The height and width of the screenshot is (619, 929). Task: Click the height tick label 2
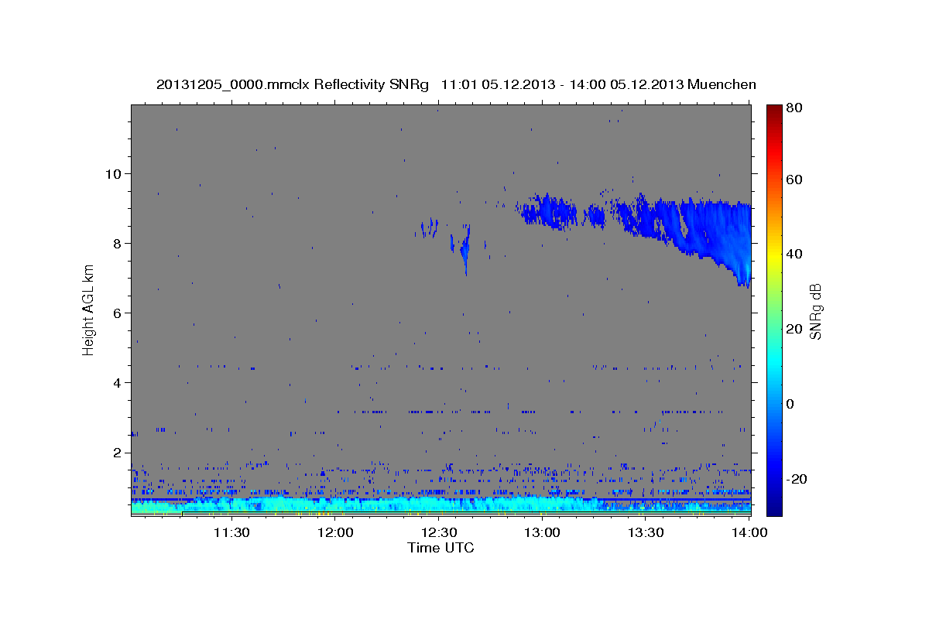pyautogui.click(x=118, y=453)
